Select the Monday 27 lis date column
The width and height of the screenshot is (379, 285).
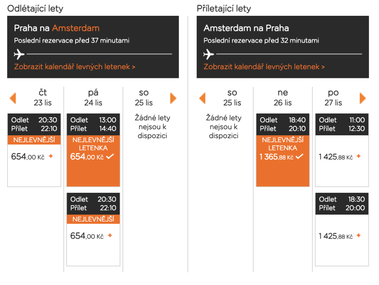click(x=333, y=98)
